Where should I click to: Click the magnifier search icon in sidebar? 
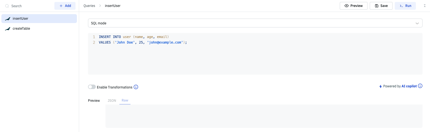pos(7,6)
